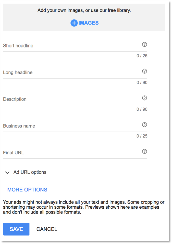
Task: Expand Ad URL options chevron
Action: coord(7,172)
